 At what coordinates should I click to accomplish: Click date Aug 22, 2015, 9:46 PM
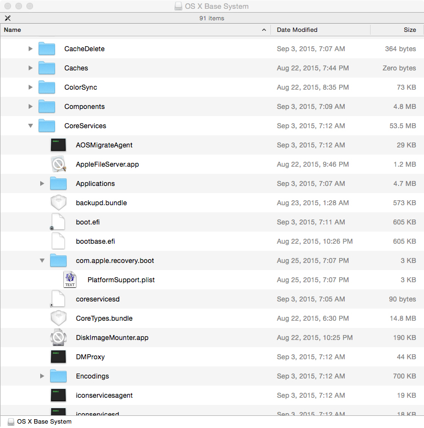(x=313, y=164)
